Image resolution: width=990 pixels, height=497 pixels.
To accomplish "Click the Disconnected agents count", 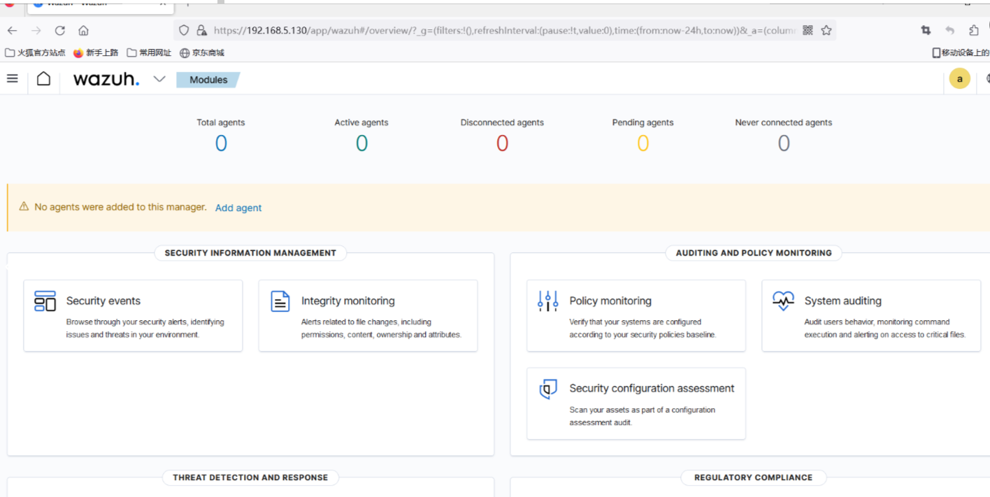I will [502, 143].
